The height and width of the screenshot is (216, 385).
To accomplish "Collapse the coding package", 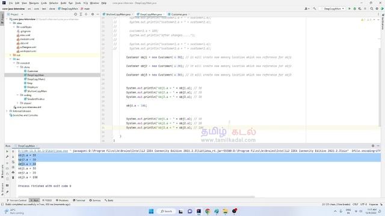I will tap(17, 95).
